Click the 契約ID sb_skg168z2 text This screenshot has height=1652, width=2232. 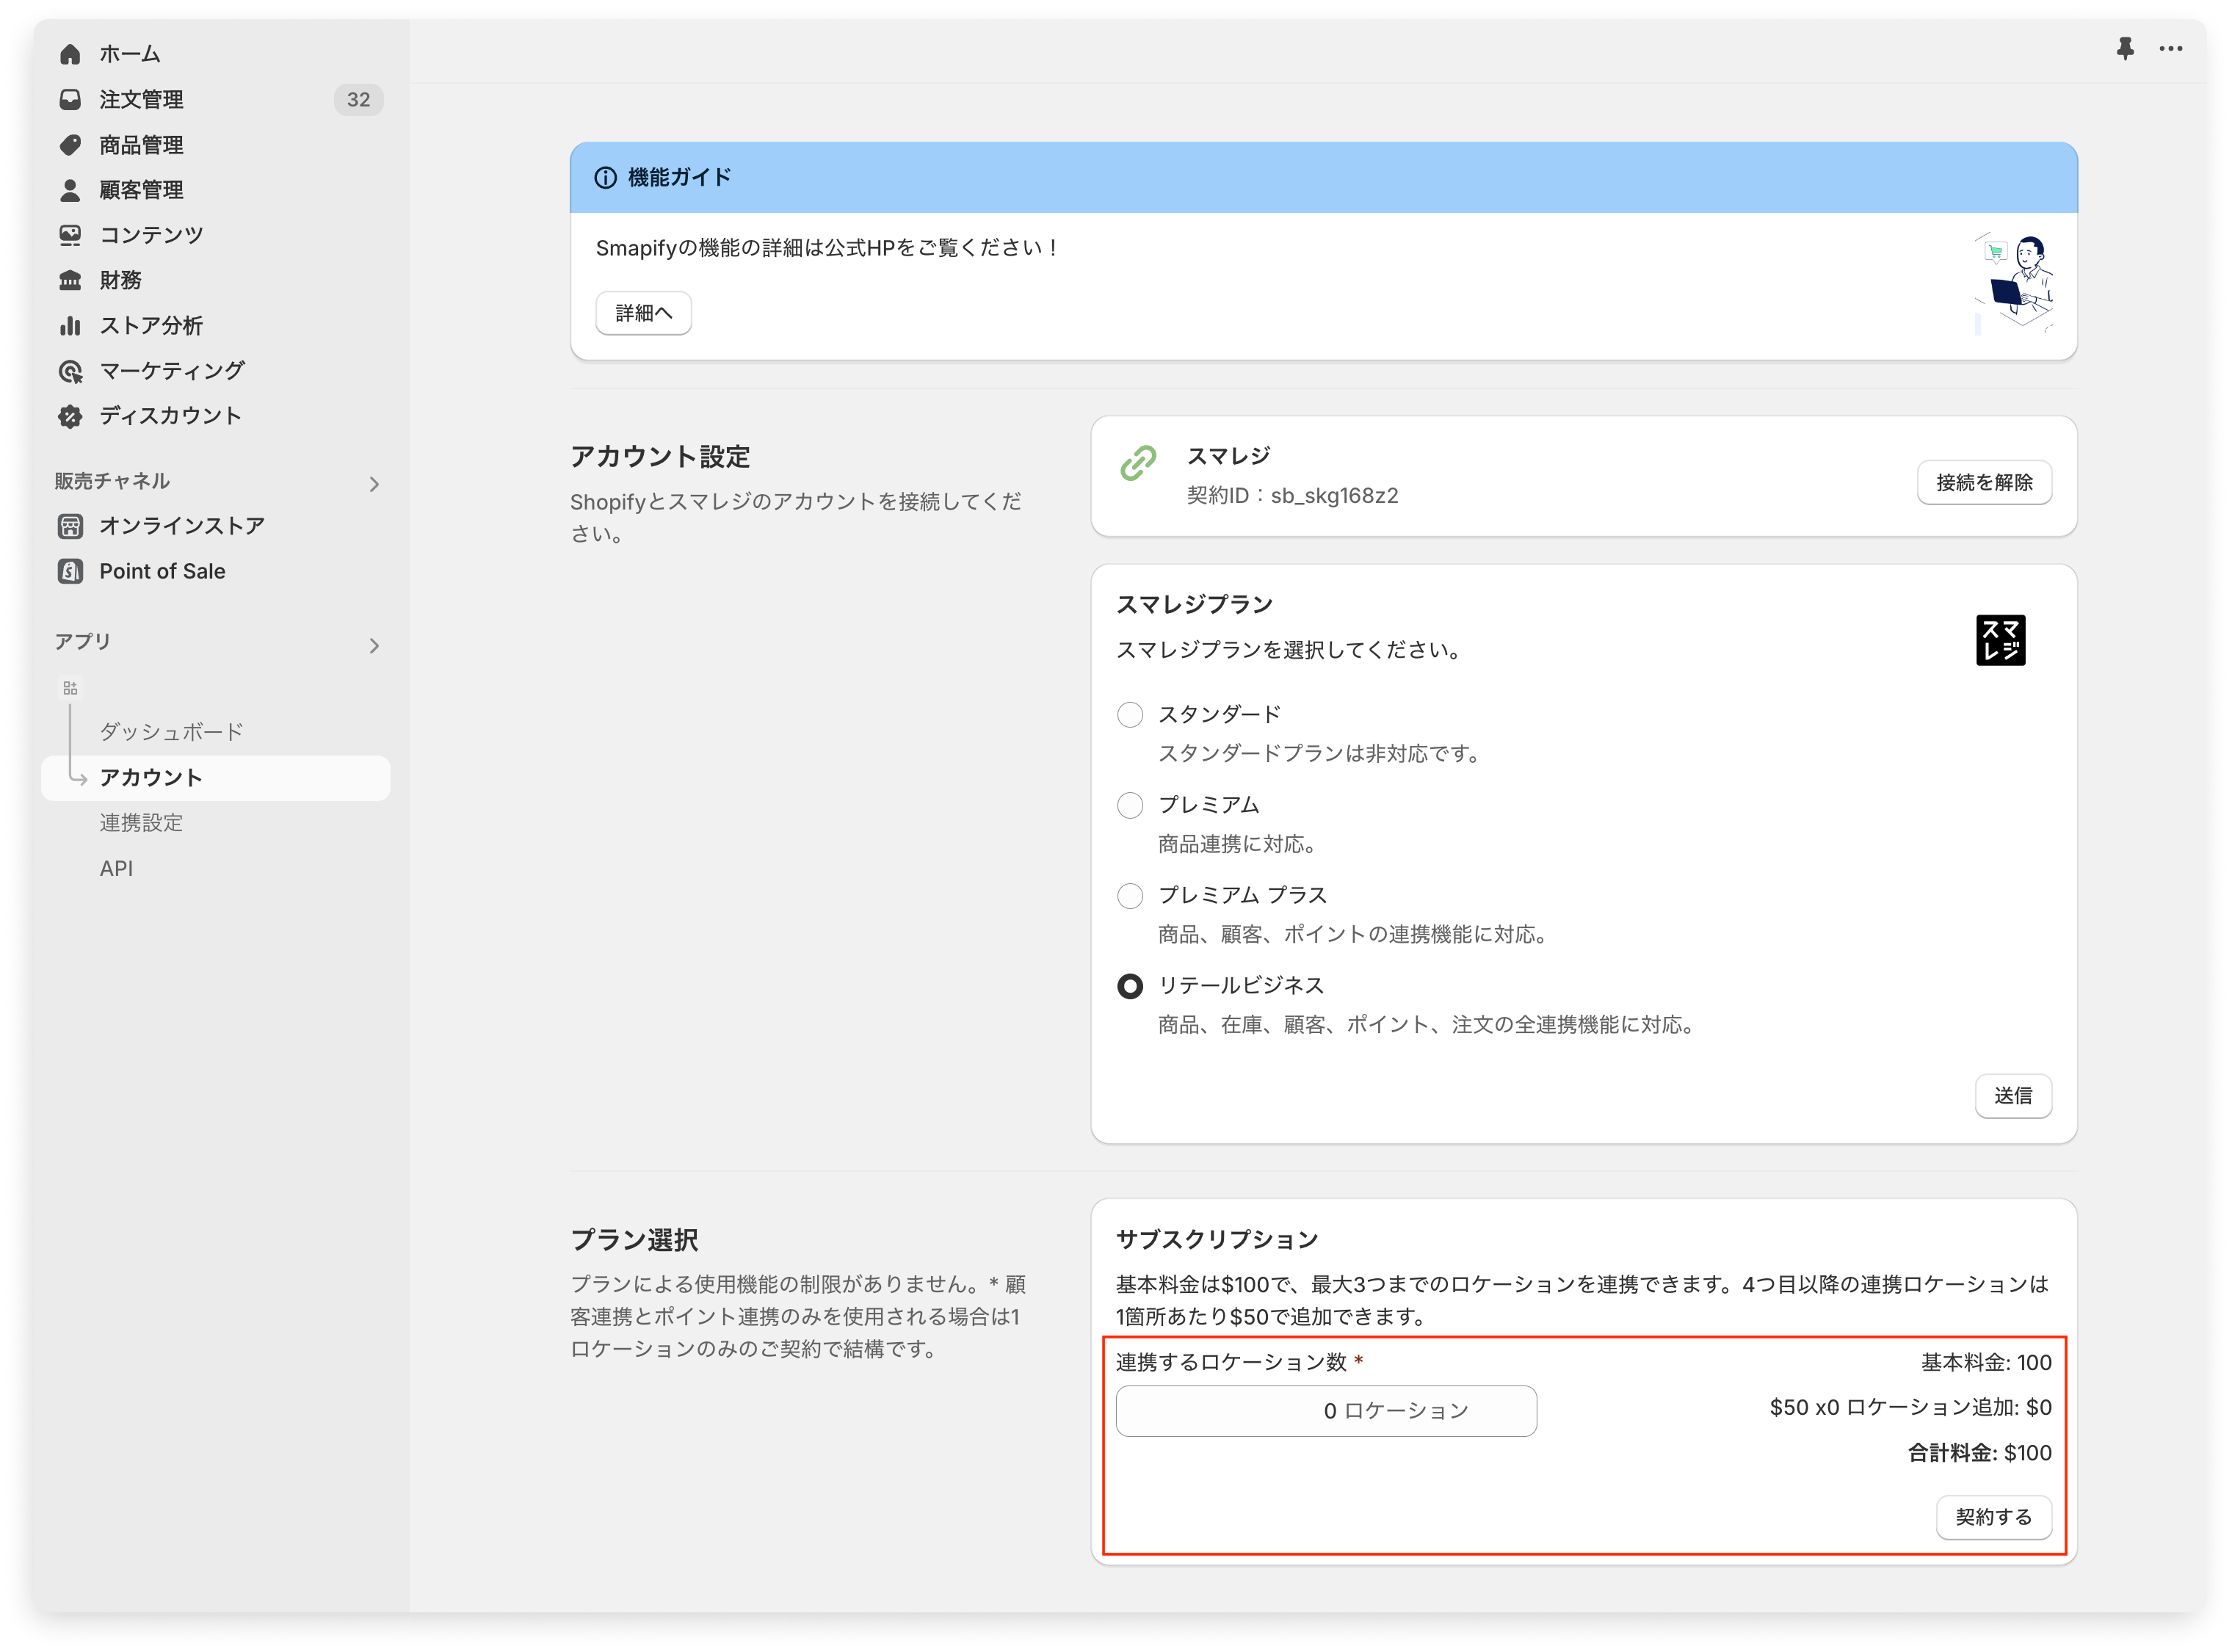[1292, 496]
